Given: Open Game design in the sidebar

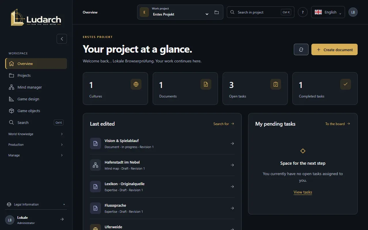Looking at the screenshot, I should pyautogui.click(x=36, y=99).
